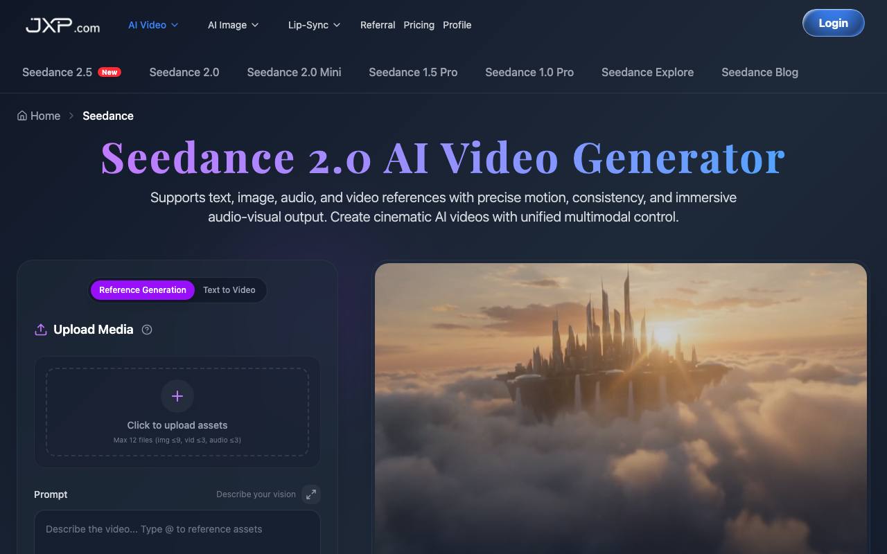
Task: Open the Profile link
Action: (x=457, y=25)
